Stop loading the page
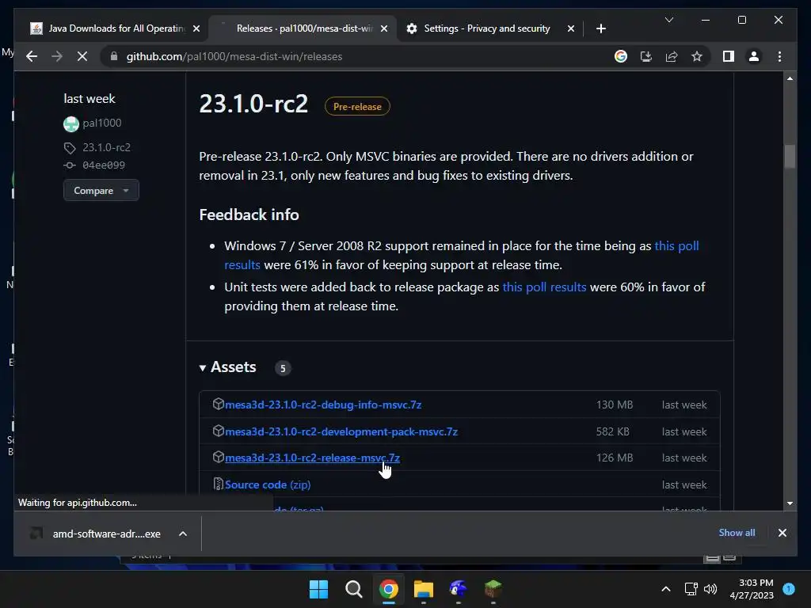Screen dimensions: 811x608 tap(82, 56)
